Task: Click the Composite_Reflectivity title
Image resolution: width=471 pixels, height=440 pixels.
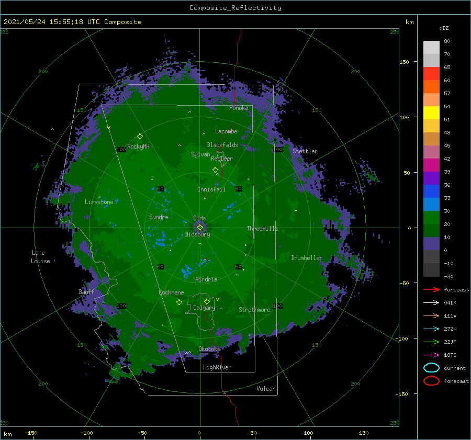Action: click(x=235, y=8)
